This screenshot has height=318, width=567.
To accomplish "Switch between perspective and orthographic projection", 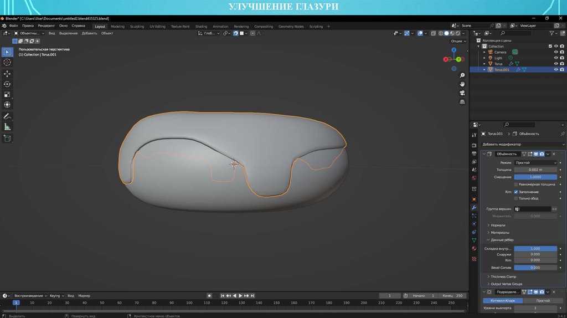I will (462, 102).
